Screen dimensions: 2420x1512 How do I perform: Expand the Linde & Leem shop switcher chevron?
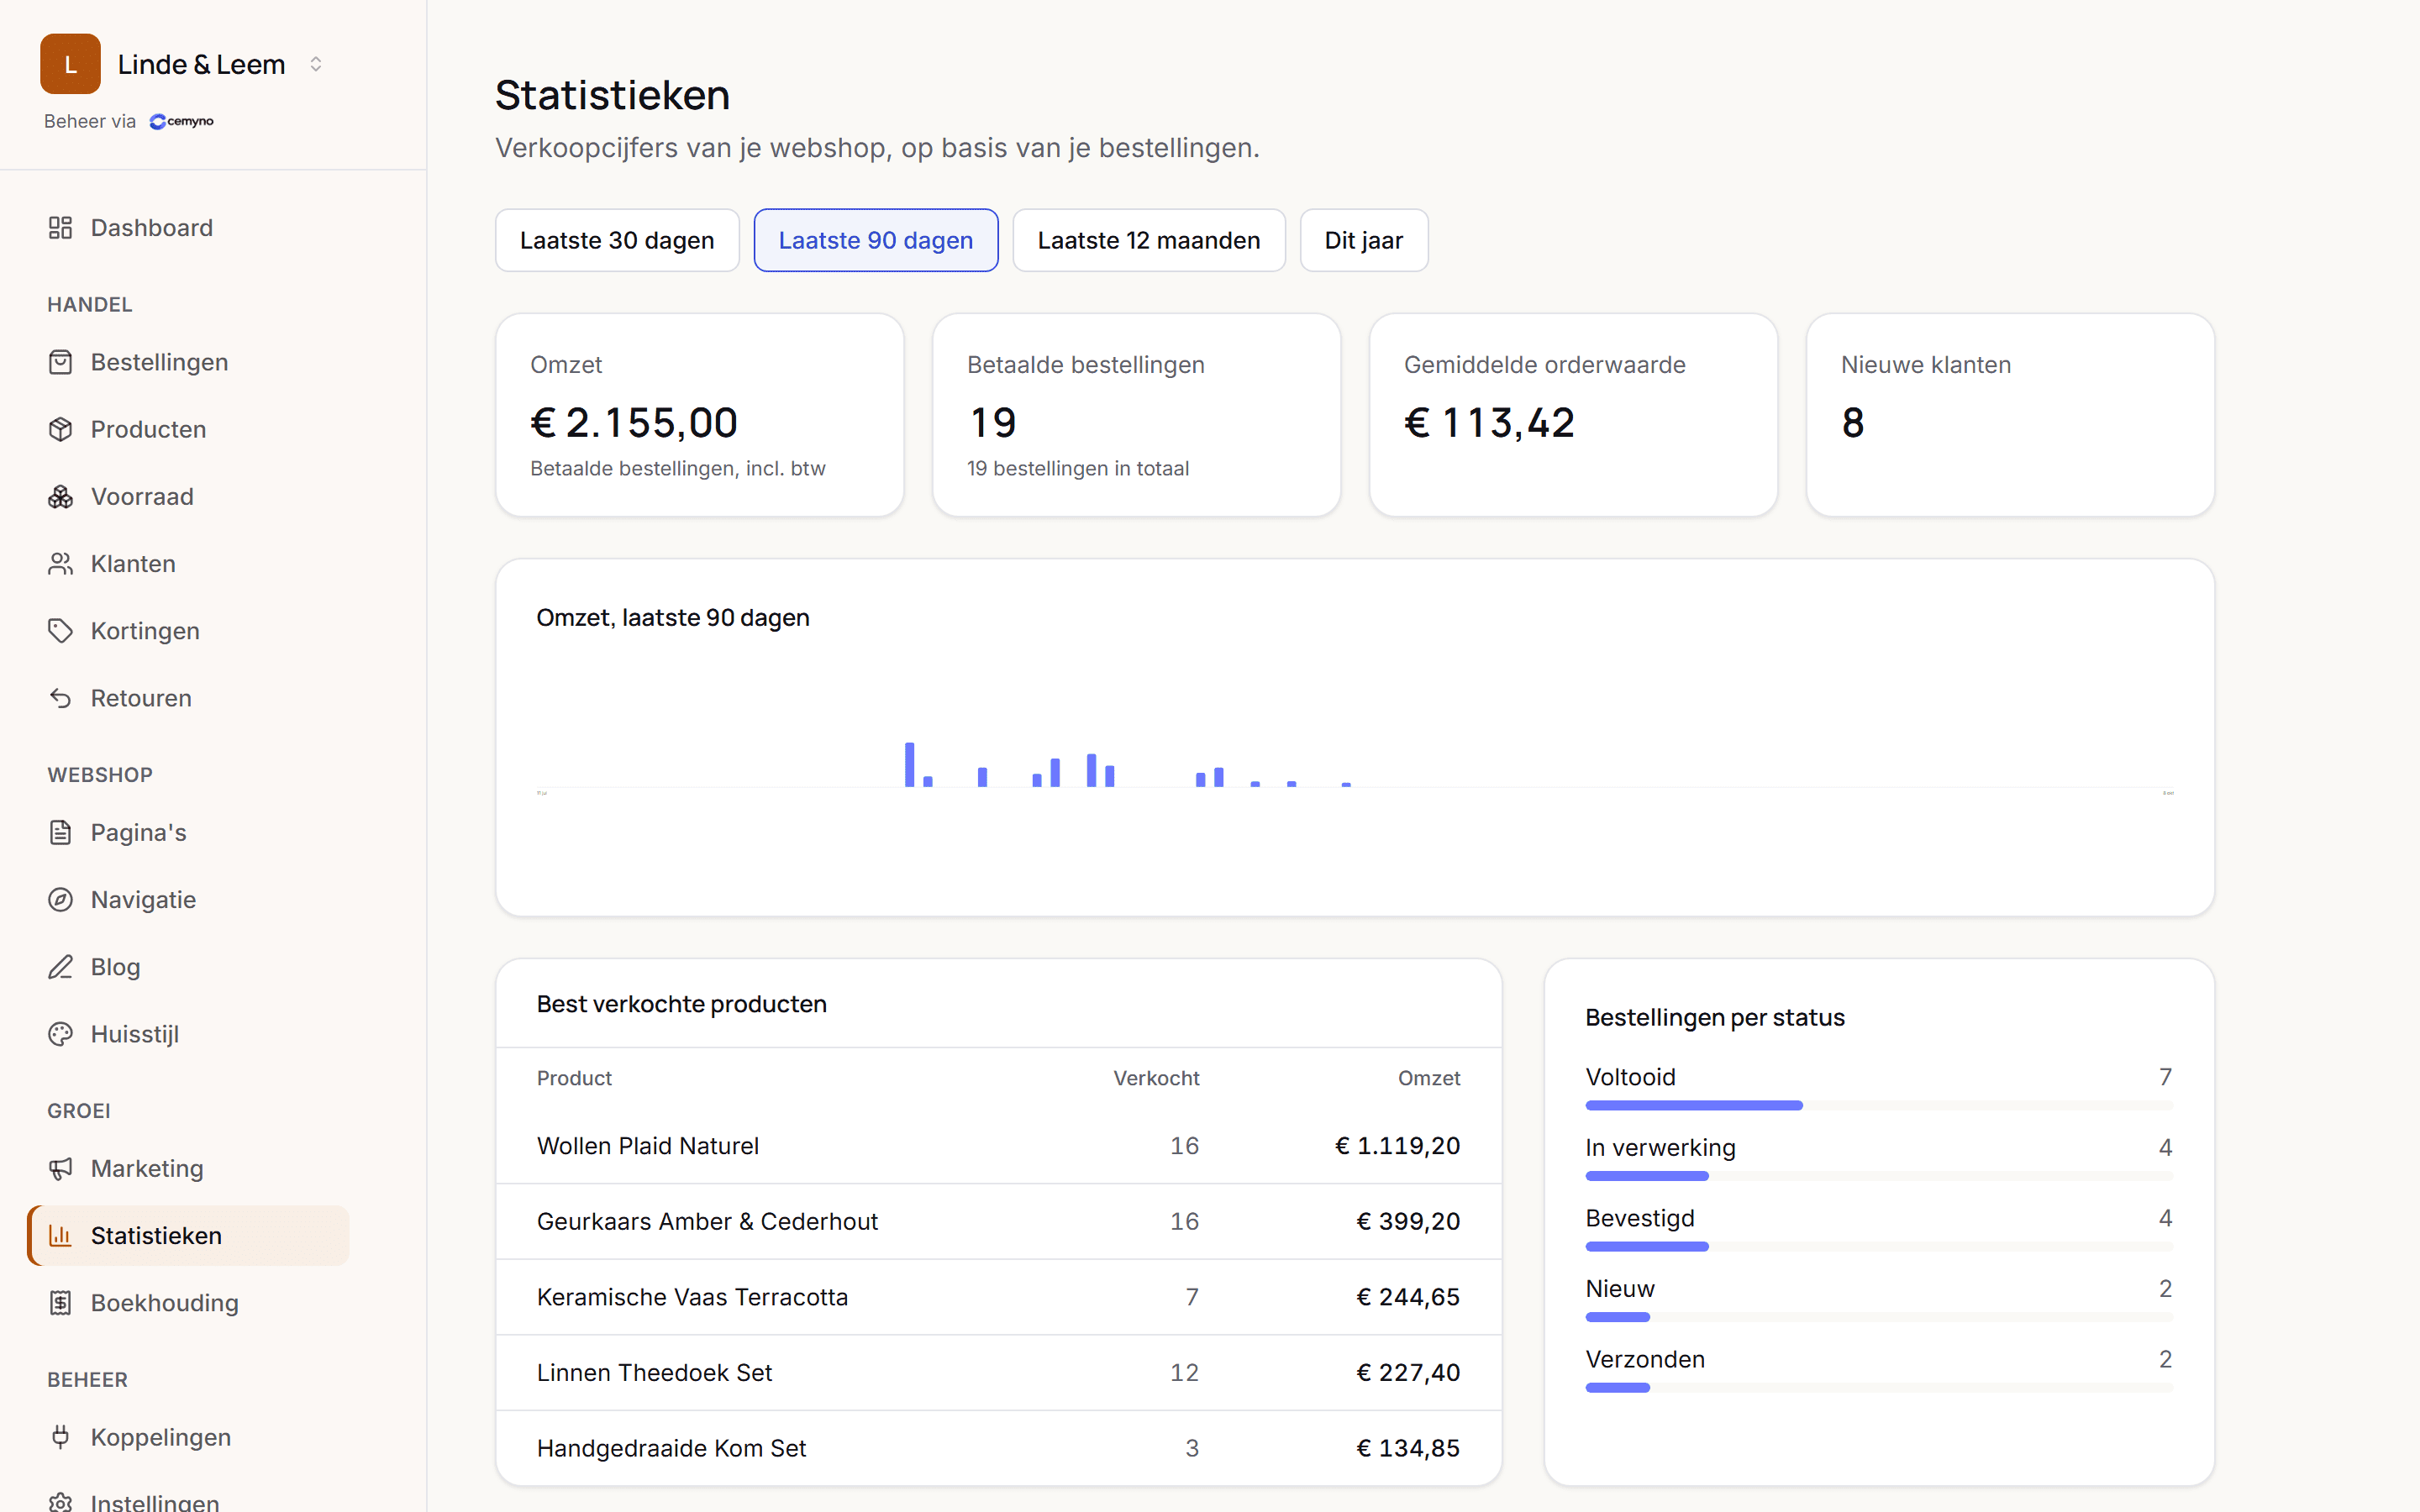click(x=316, y=64)
